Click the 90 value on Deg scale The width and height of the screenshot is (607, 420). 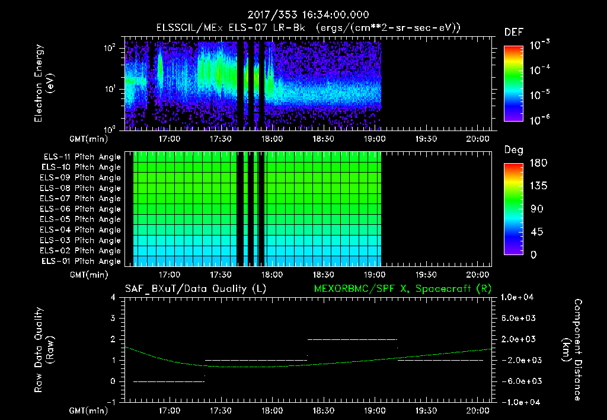coord(537,209)
